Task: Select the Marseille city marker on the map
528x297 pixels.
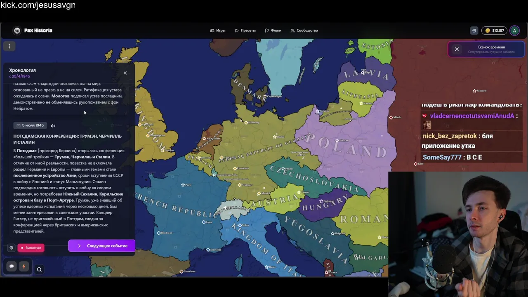Action: point(208,250)
